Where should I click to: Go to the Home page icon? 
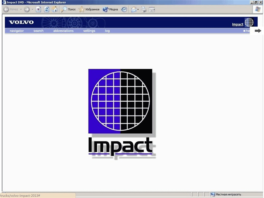tap(55, 9)
